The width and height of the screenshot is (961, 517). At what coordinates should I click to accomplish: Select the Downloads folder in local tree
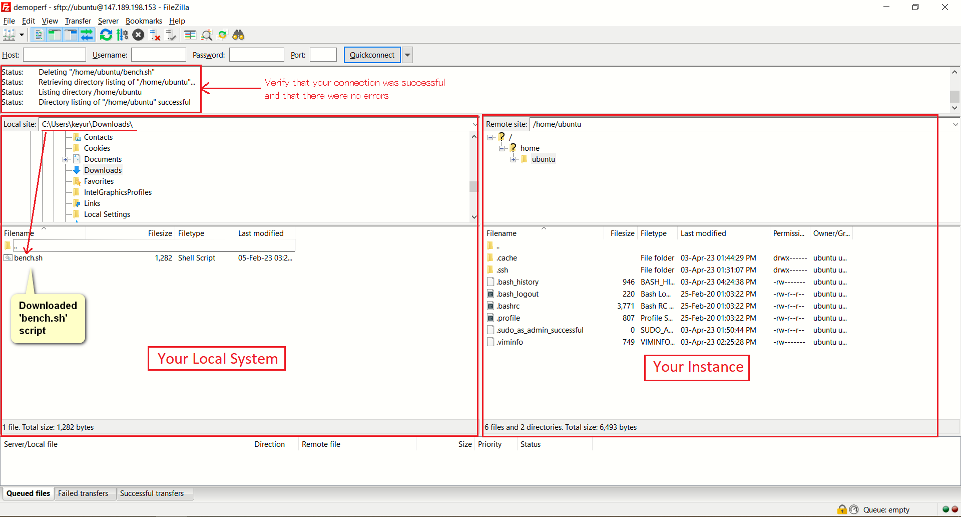click(103, 170)
